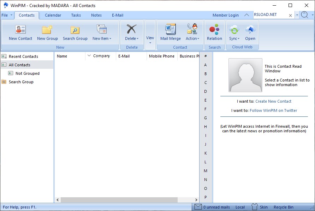315x211 pixels.
Task: Open the File menu
Action: [7, 15]
